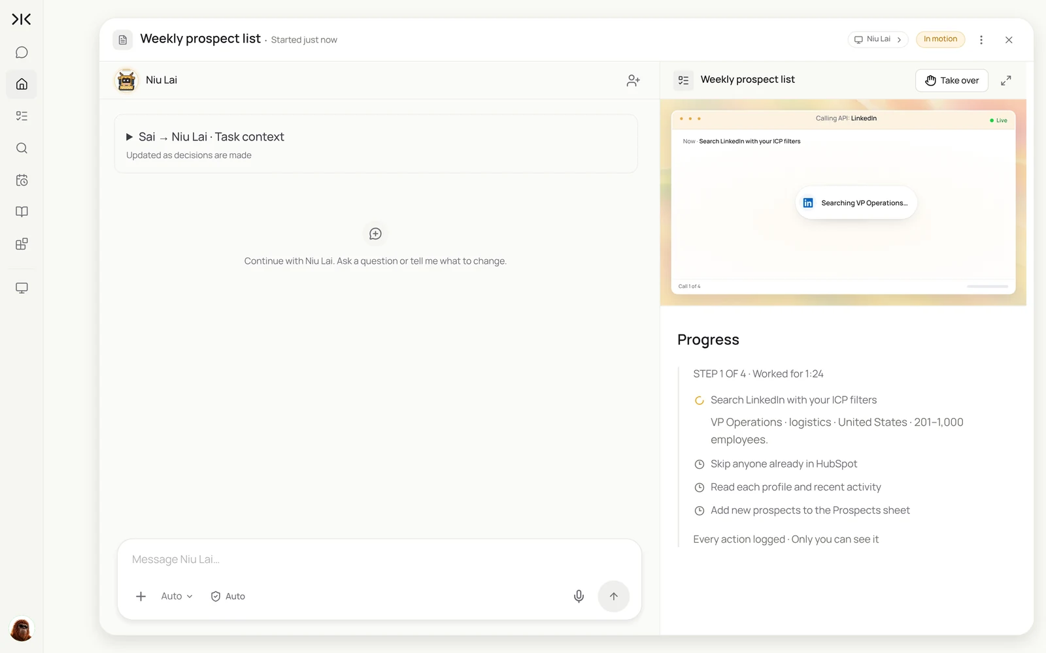
Task: Go to Home in the sidebar
Action: click(22, 84)
